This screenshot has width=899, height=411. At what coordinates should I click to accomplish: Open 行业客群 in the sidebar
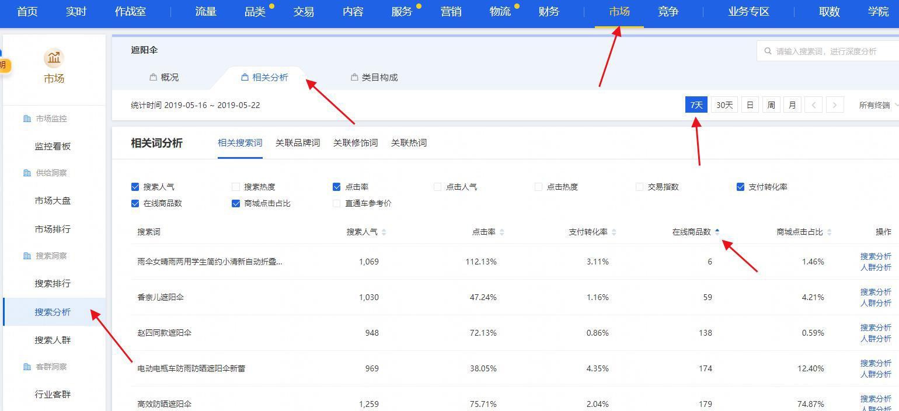point(53,395)
